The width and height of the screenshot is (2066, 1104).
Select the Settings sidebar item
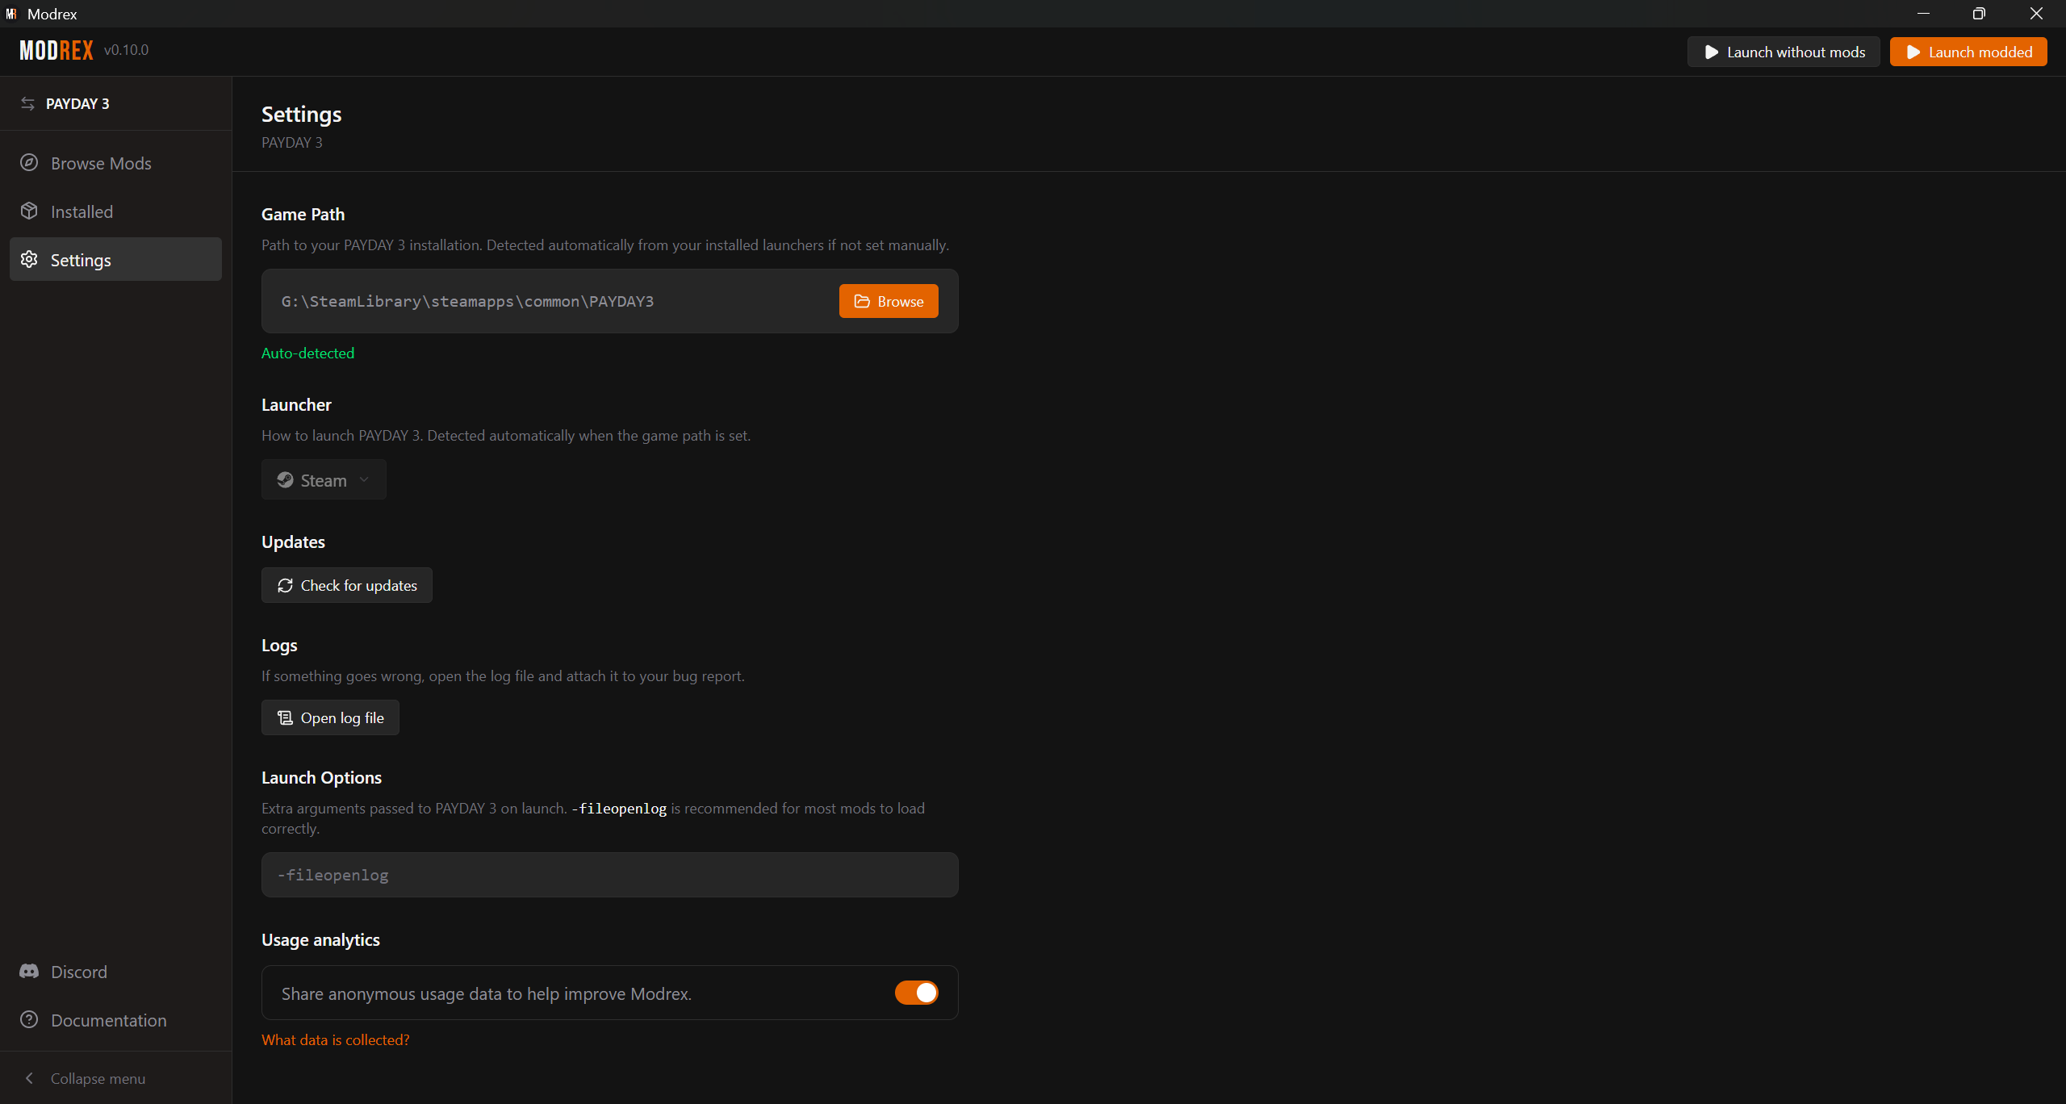[x=115, y=260]
